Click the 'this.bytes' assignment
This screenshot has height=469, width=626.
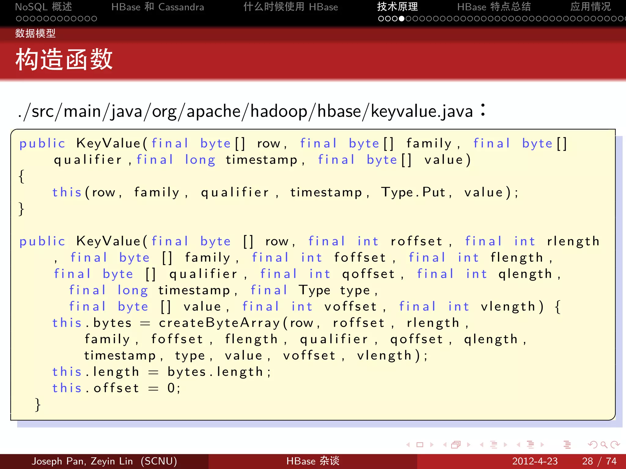(92, 323)
